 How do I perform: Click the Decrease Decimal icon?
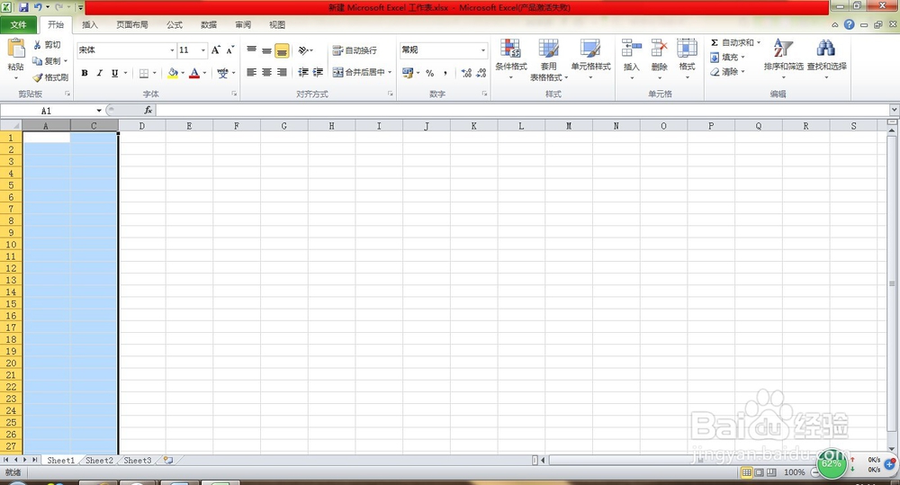pyautogui.click(x=481, y=73)
